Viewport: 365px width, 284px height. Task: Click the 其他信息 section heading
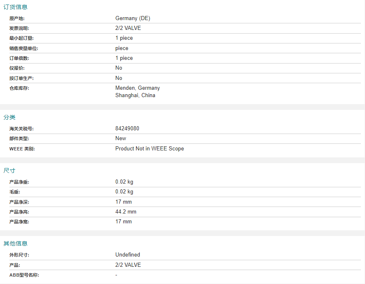click(16, 243)
